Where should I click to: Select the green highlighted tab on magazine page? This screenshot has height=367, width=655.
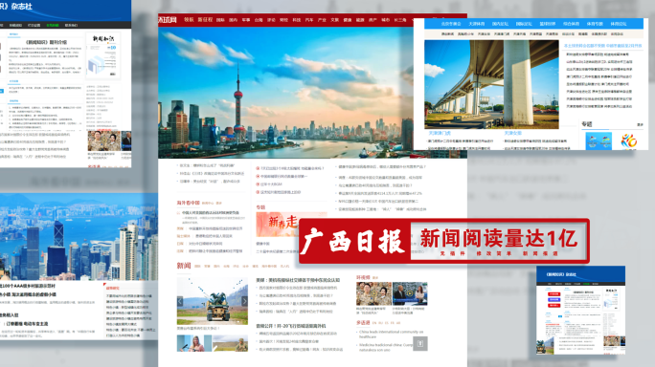pos(53,26)
